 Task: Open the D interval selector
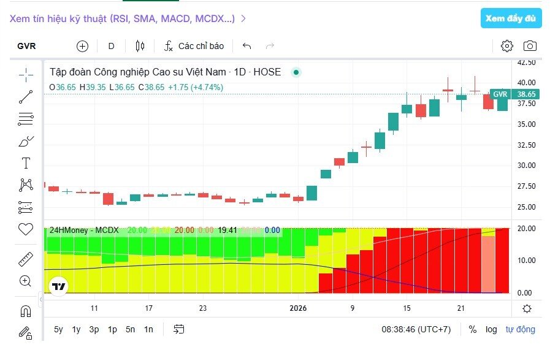(111, 46)
